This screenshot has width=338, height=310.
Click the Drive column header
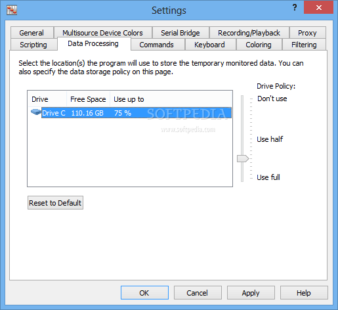click(x=47, y=99)
